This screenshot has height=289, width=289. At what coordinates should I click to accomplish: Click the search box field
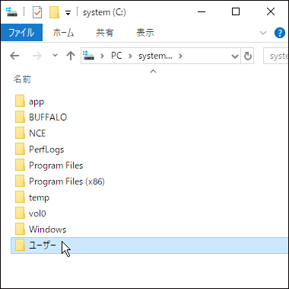click(x=276, y=56)
